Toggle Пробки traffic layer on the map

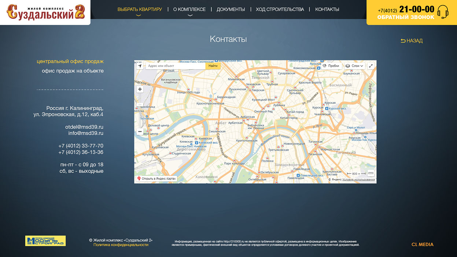pos(331,66)
